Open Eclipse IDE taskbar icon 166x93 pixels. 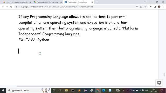click(x=85, y=90)
